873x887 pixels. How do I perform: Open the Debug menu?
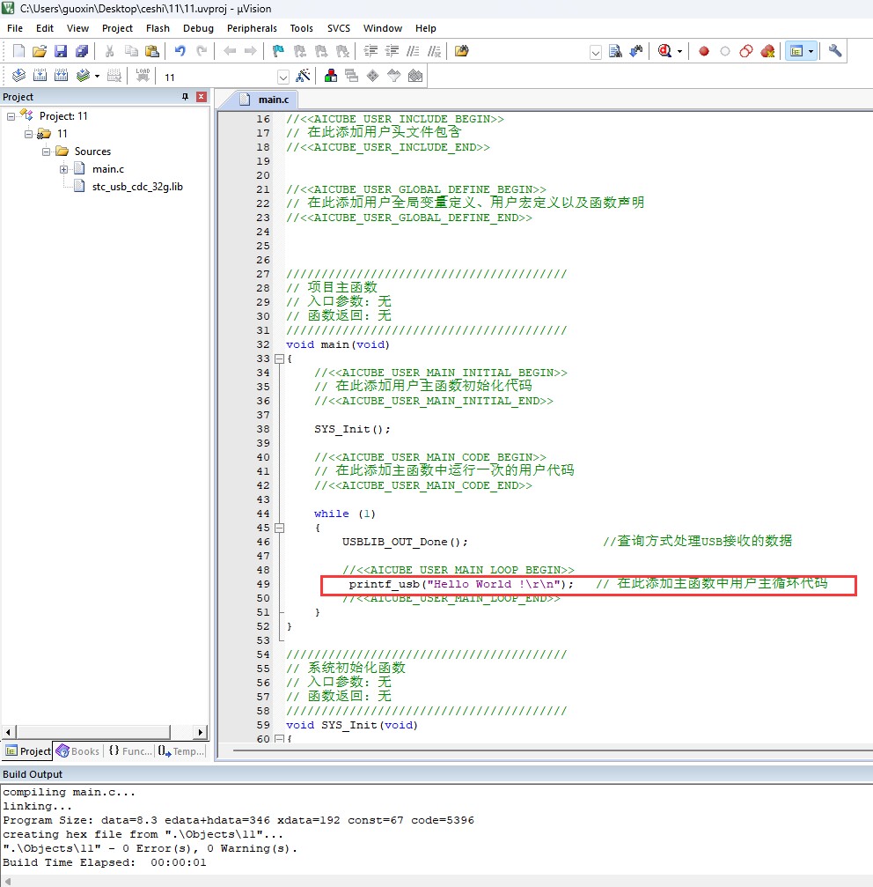click(x=198, y=28)
